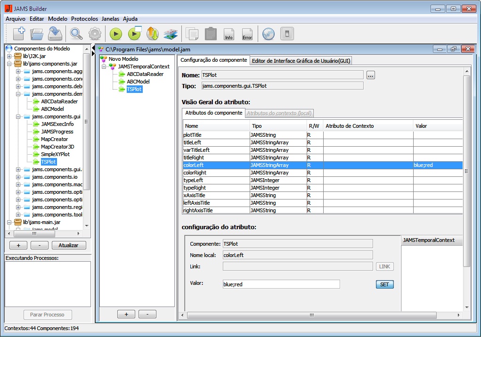Collapse the jams.components.gui folder containing TSPlot

(x=18, y=116)
